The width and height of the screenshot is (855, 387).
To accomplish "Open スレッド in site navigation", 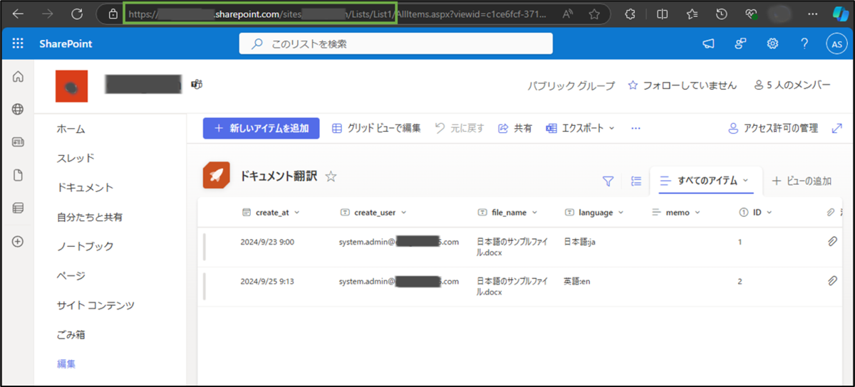I will pyautogui.click(x=76, y=158).
